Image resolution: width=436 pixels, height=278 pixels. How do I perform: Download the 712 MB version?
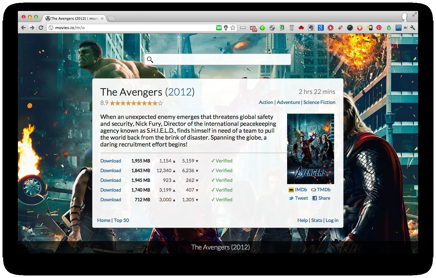coord(111,200)
